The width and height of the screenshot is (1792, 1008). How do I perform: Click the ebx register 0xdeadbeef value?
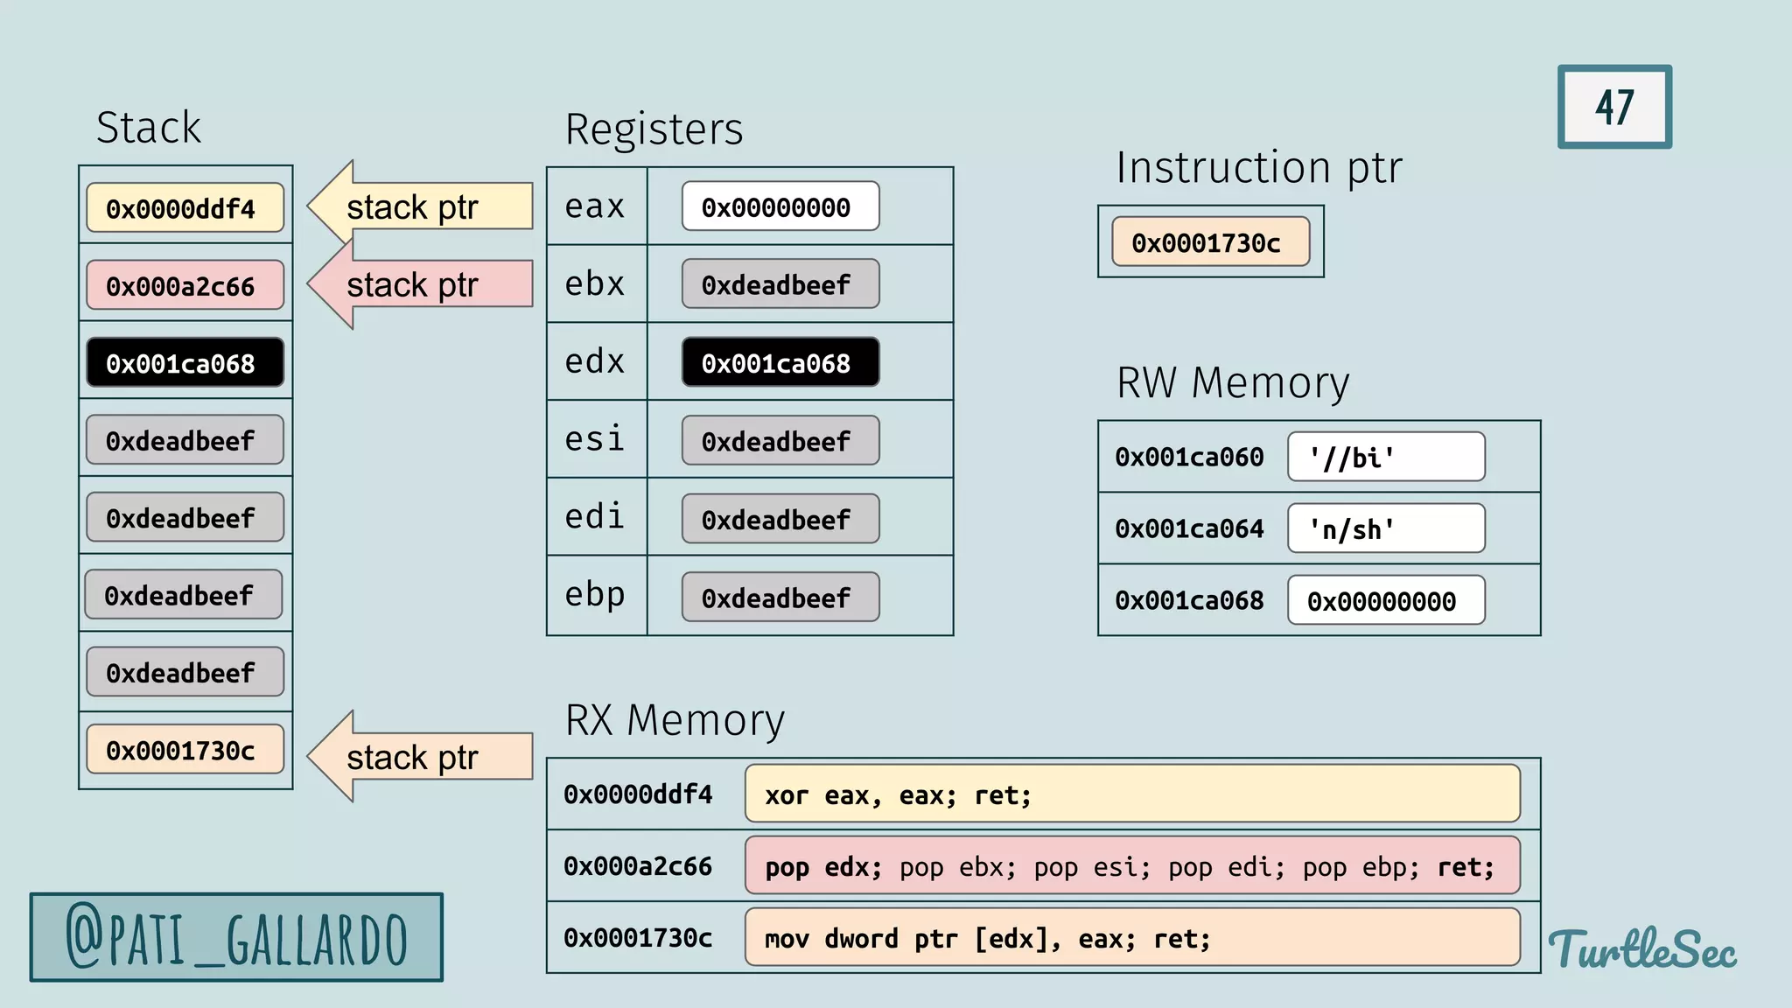[x=780, y=284]
